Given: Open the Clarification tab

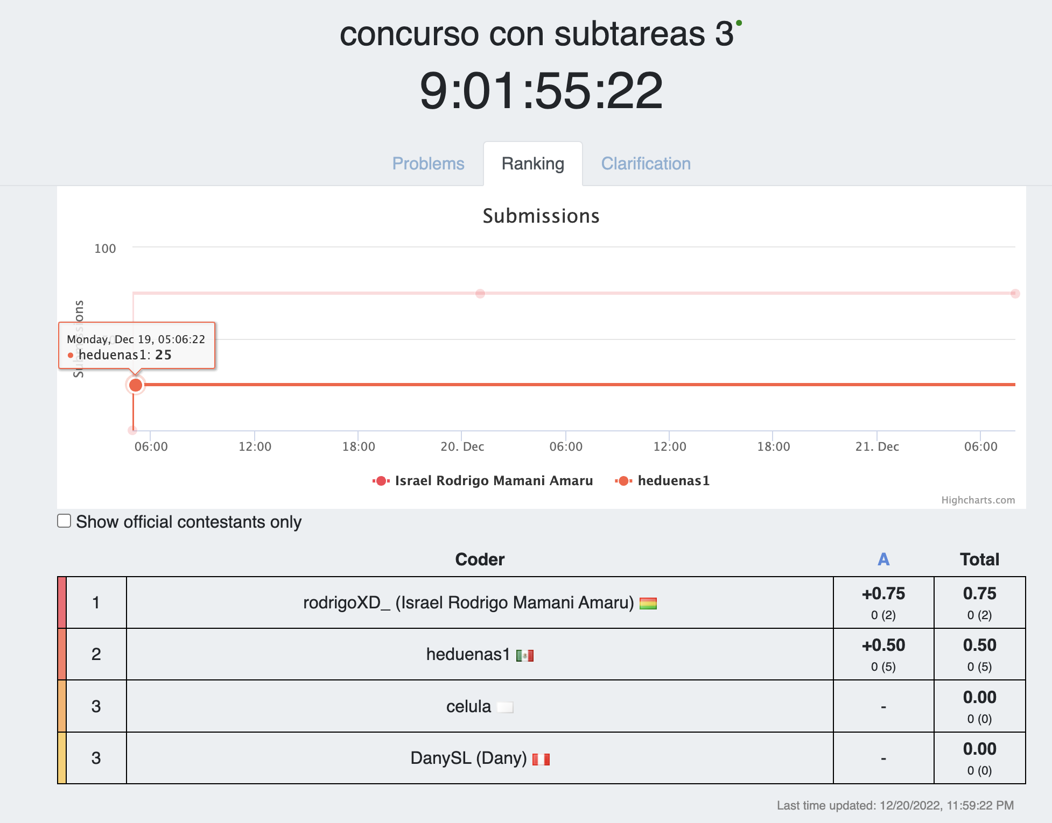Looking at the screenshot, I should point(646,163).
